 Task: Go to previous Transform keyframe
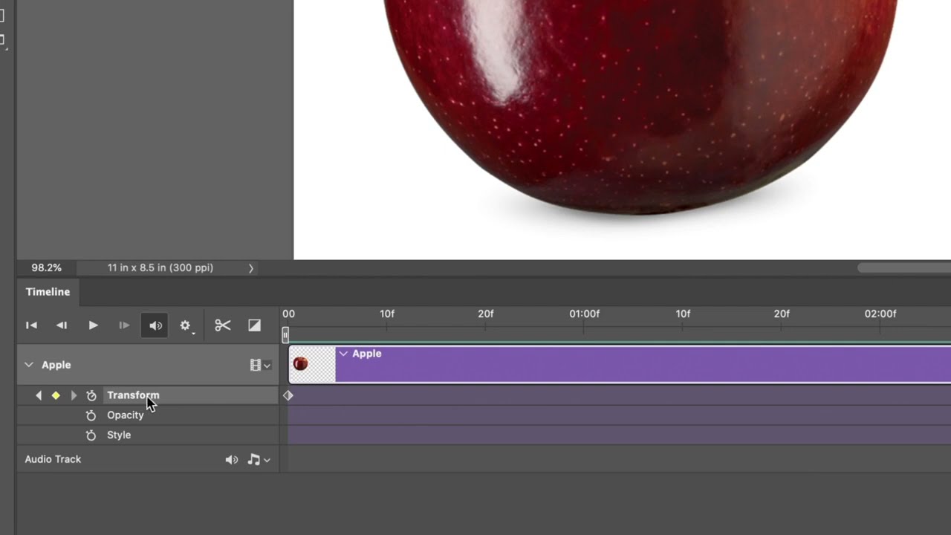(x=39, y=395)
